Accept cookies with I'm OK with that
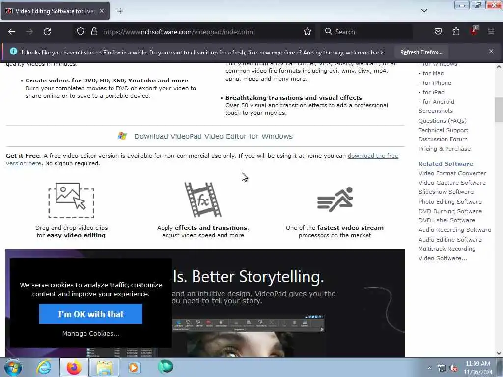This screenshot has width=503, height=377. tap(91, 314)
